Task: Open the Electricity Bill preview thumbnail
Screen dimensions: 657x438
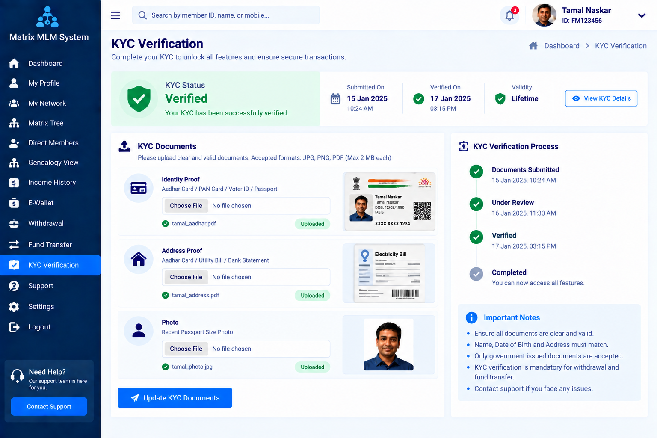Action: [389, 273]
